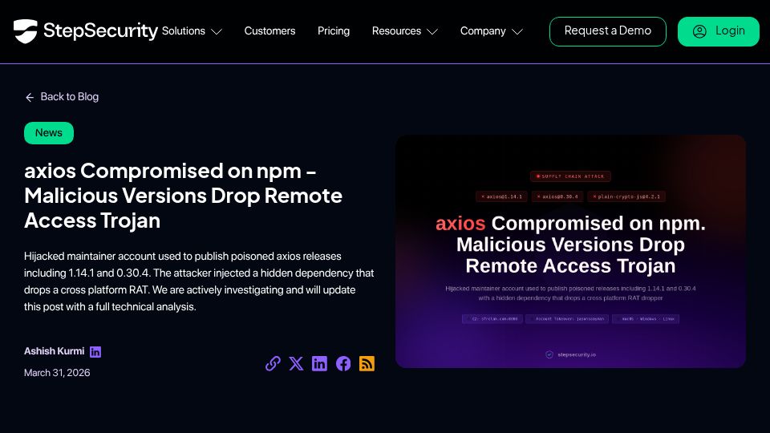Select the News category tag
This screenshot has width=770, height=433.
(x=49, y=133)
